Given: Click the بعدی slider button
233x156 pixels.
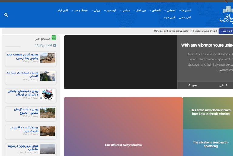Looking at the screenshot, I should pyautogui.click(x=193, y=85).
